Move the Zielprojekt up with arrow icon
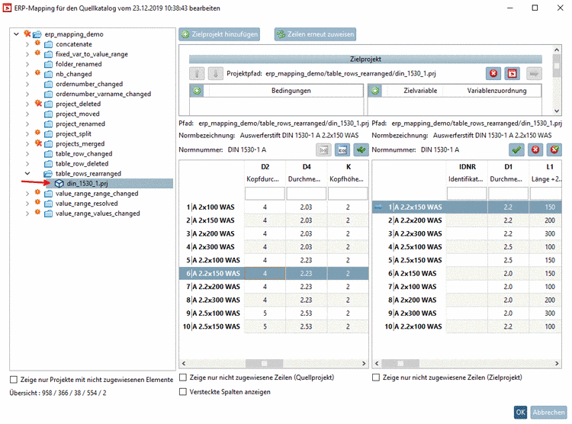Screen dimensions: 572x424 [197, 74]
